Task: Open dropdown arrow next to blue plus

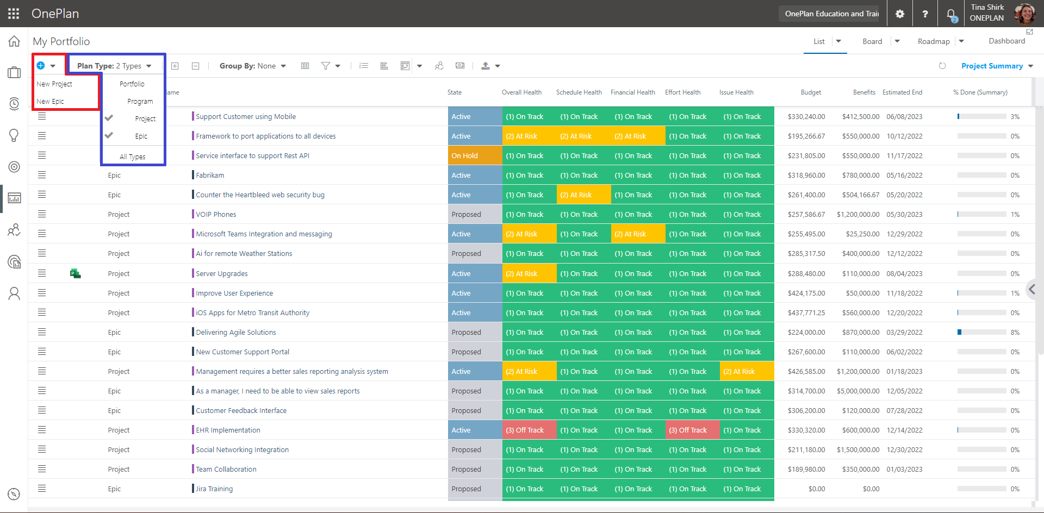Action: click(x=53, y=66)
